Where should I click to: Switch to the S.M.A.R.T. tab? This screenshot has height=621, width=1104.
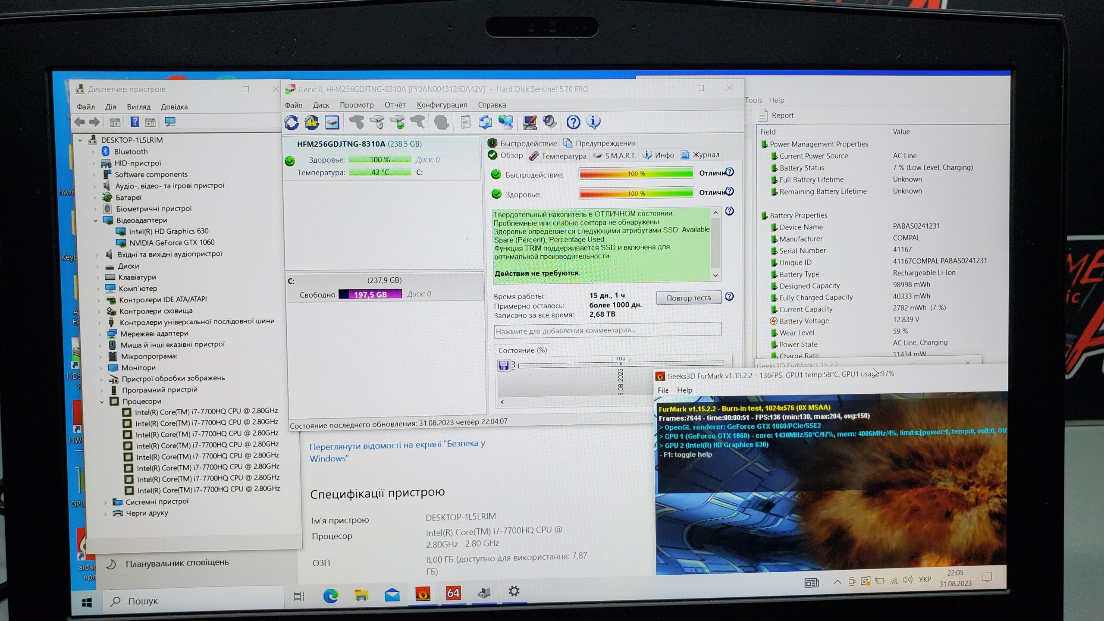pos(620,156)
